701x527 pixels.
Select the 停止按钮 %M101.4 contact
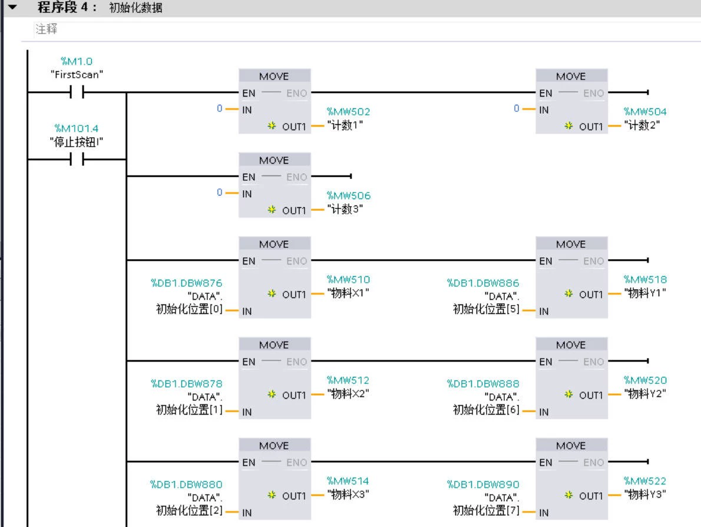pos(77,159)
